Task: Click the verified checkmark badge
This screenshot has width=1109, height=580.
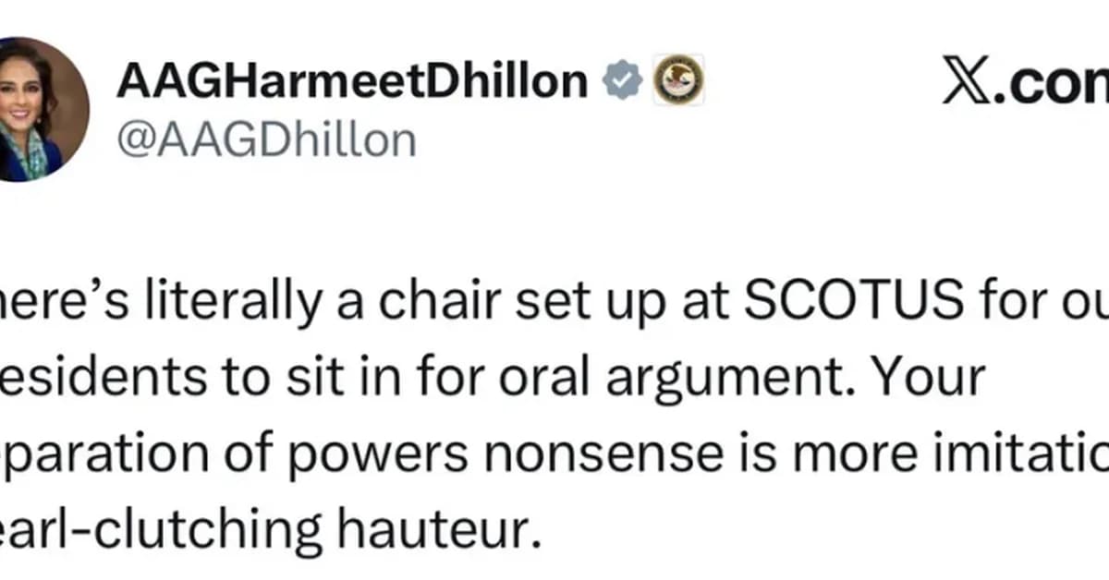Action: click(623, 82)
